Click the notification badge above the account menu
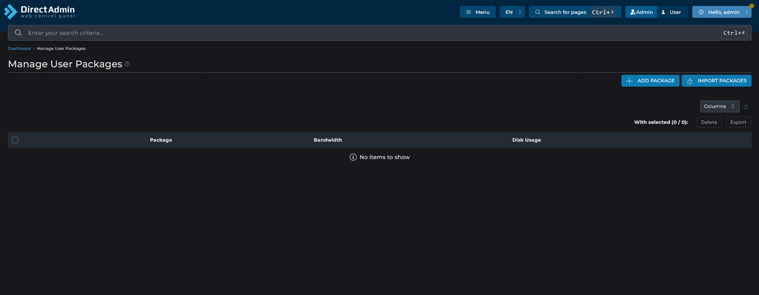The height and width of the screenshot is (295, 759). 751,6
